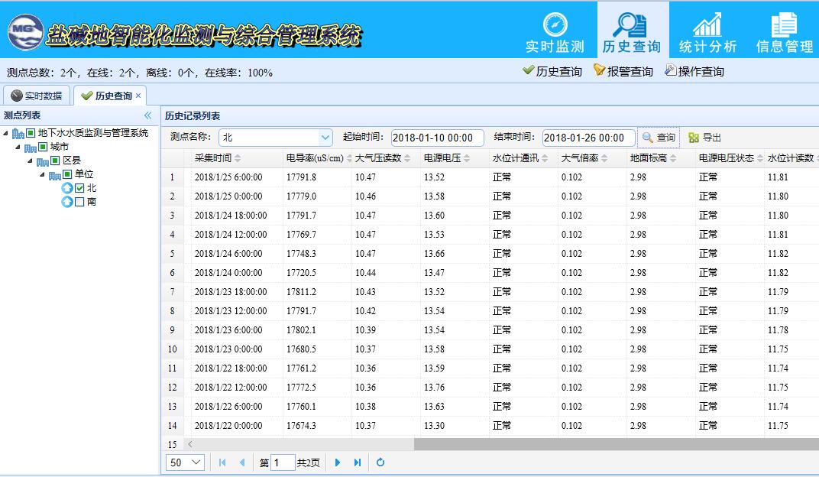Check the 南 monitoring point checkbox
819x477 pixels.
click(79, 202)
